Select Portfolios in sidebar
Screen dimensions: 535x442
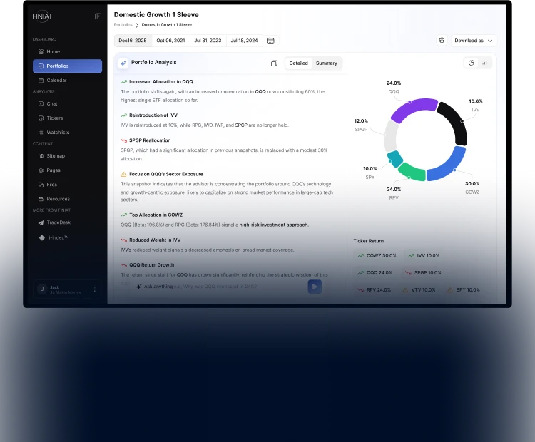tap(67, 66)
